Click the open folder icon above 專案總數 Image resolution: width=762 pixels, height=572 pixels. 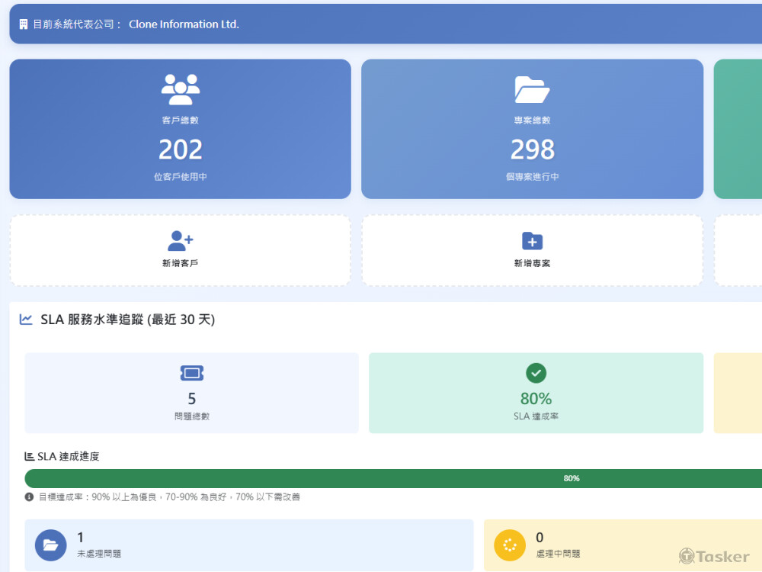(532, 89)
